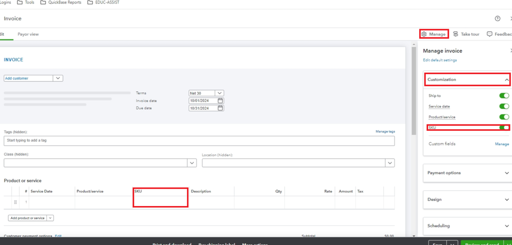Open the Invoice date calendar picker
Viewport: 512px width, 245px height.
coord(221,100)
